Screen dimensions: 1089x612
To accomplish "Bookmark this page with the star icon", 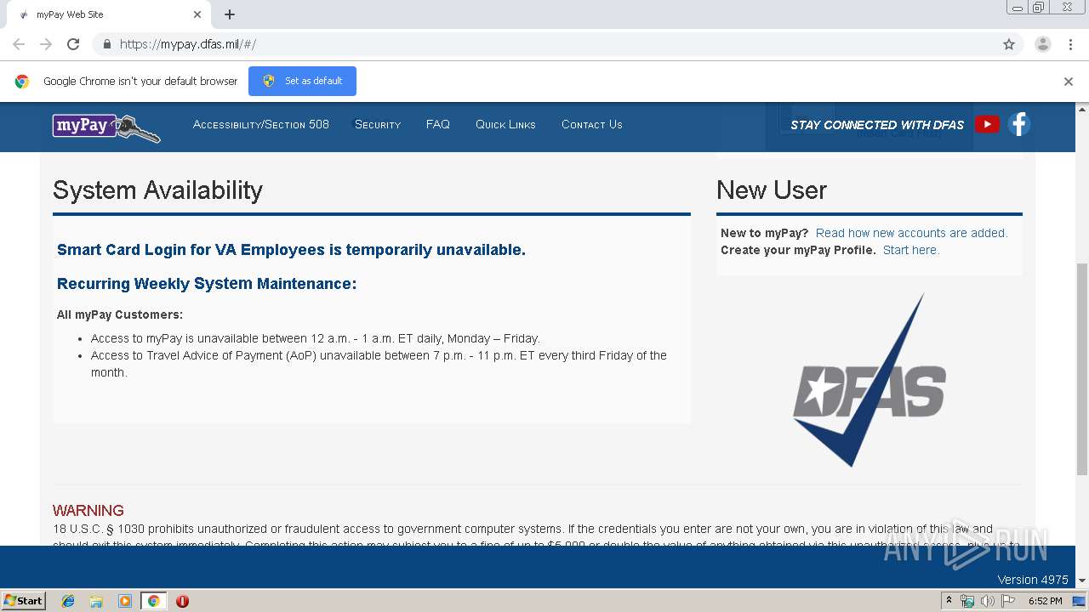I will point(1009,44).
